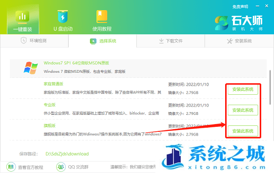Click the Windows 7 微软MSDN原版 description line
Viewport: 274px width, 173px height.
[x=84, y=71]
